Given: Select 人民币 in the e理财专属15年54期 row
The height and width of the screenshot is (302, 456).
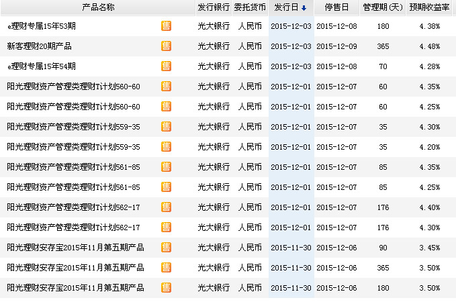Looking at the screenshot, I should [250, 66].
